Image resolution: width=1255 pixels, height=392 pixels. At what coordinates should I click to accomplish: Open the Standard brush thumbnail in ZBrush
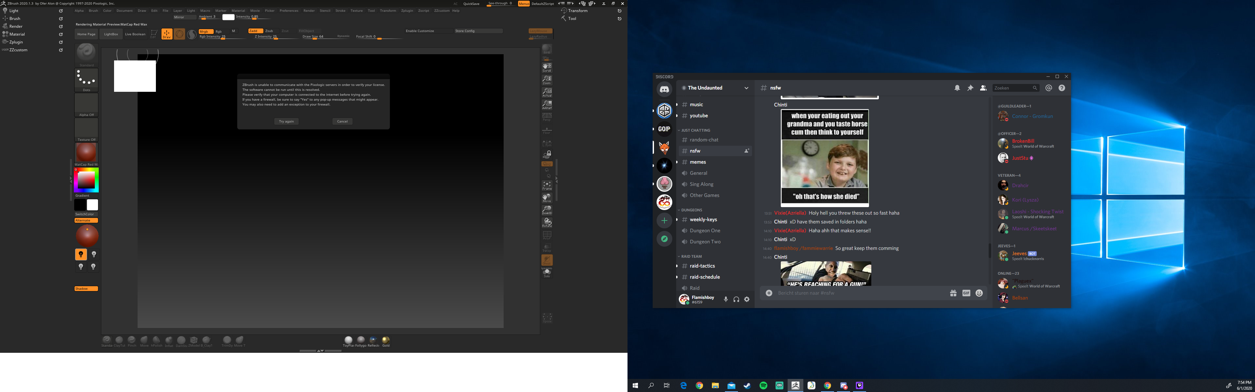tap(86, 55)
